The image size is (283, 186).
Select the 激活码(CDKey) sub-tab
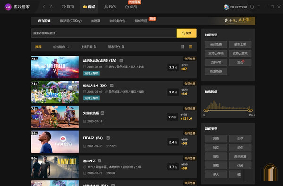point(71,21)
